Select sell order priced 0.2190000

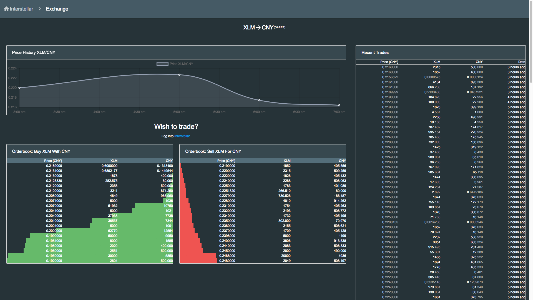pyautogui.click(x=263, y=166)
